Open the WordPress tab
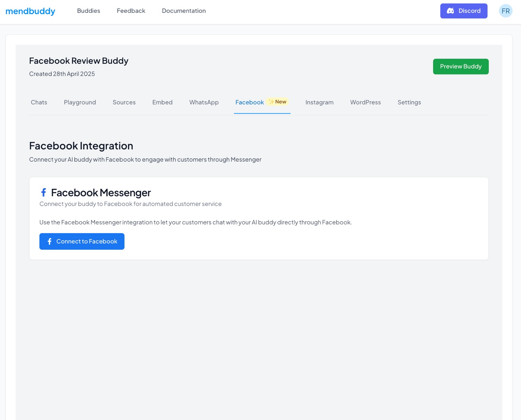Image resolution: width=521 pixels, height=420 pixels. click(365, 102)
